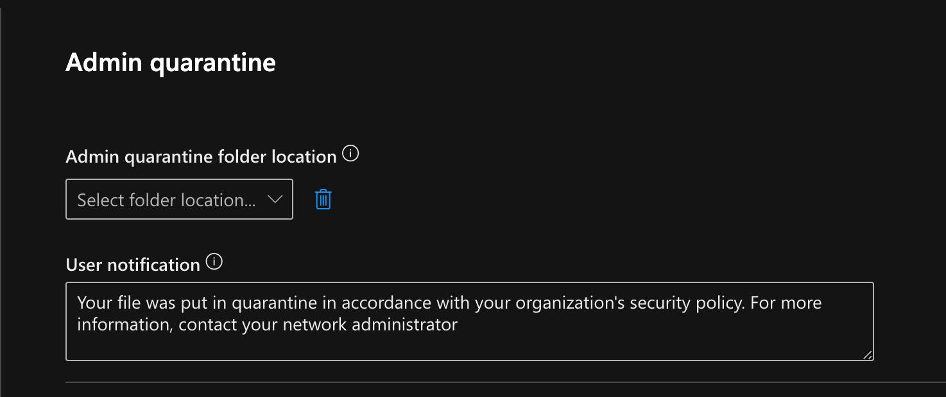Click the chevron on the folder selector
Screen dimensions: 946x397
point(275,199)
